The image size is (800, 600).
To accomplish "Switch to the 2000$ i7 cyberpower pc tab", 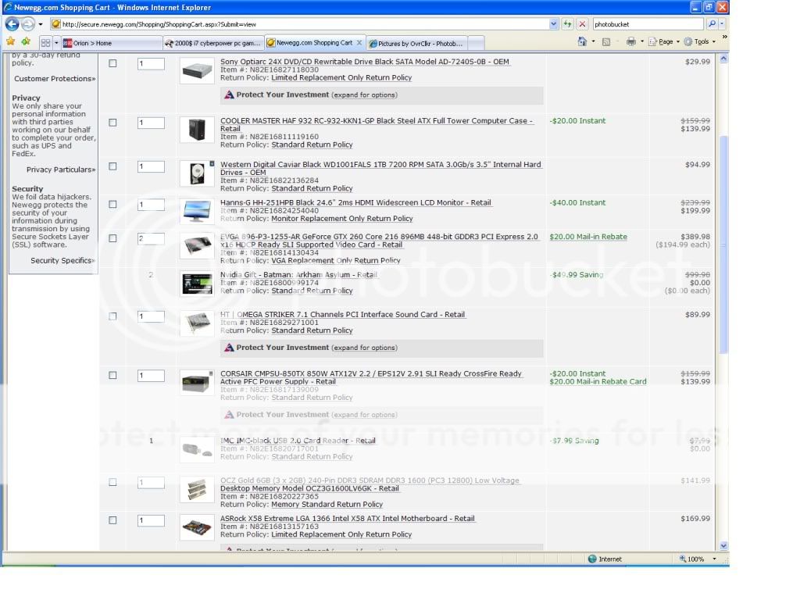I will click(x=213, y=44).
